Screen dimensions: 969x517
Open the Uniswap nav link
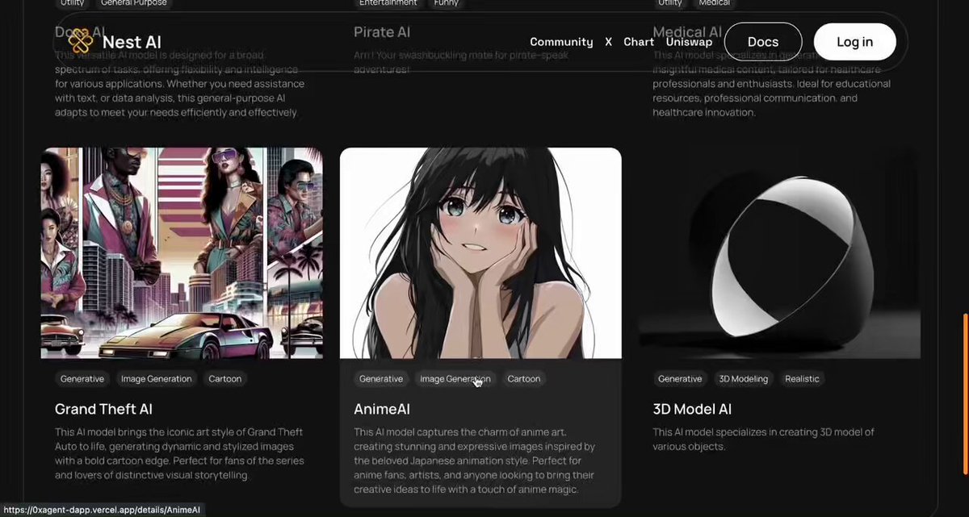(x=689, y=42)
